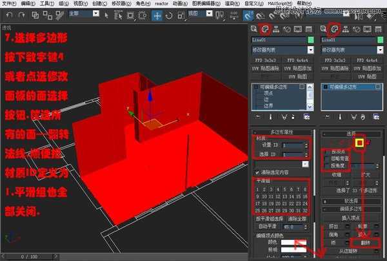Click Pin Stack icon in left panel
The height and width of the screenshot is (261, 387).
257,116
